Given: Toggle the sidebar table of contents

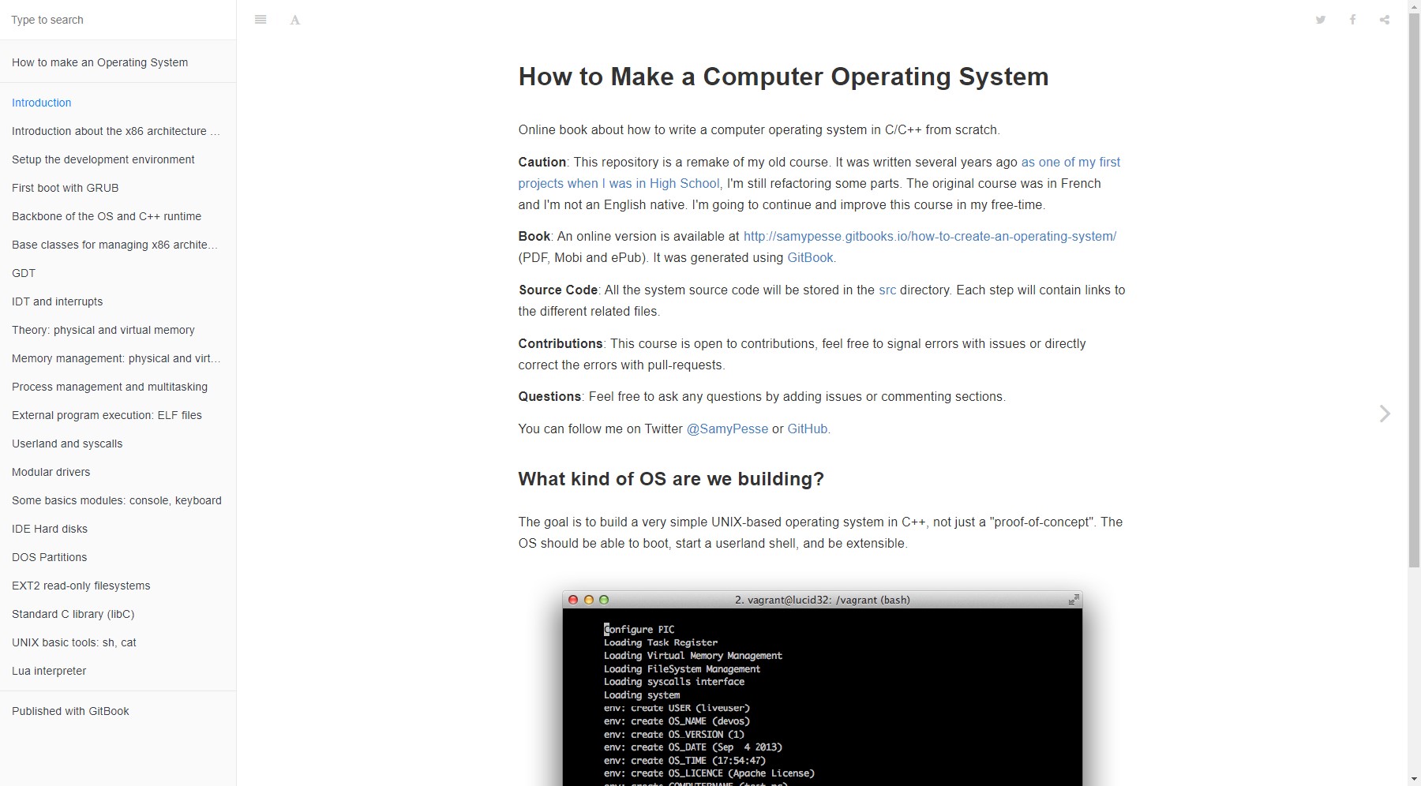Looking at the screenshot, I should pos(261,19).
